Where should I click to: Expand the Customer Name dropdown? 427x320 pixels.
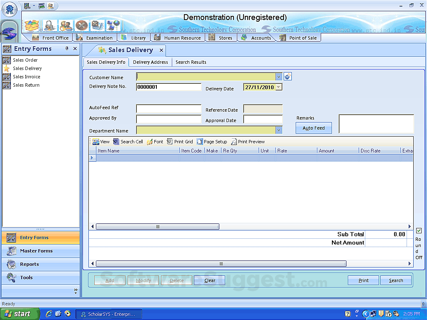coord(279,77)
